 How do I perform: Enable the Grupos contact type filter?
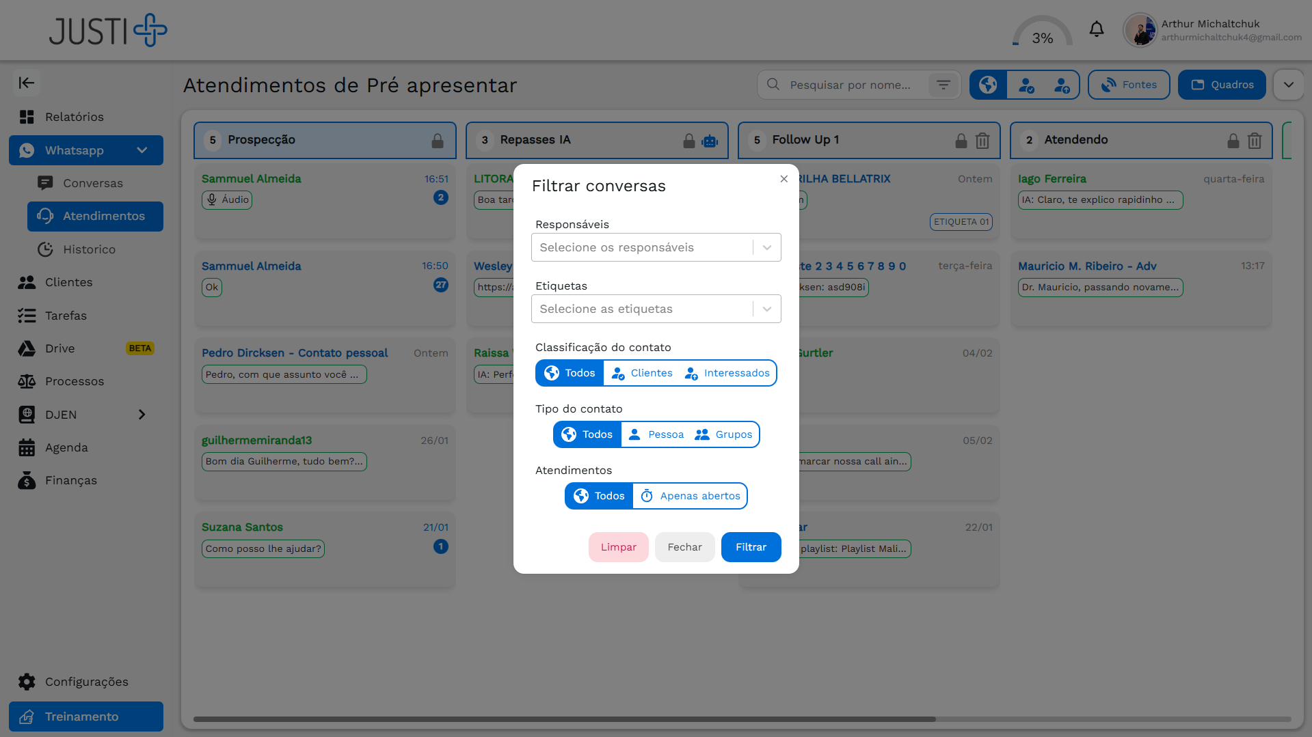pyautogui.click(x=723, y=434)
